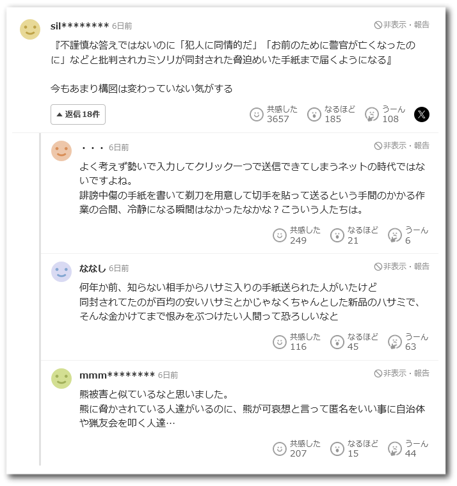This screenshot has width=457, height=486.
Task: Collapse the 返信18件 replies thread
Action: [x=78, y=114]
